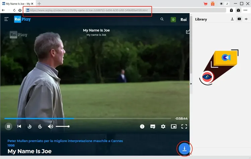Restart video from the beginning
This screenshot has height=159, width=251.
19,126
